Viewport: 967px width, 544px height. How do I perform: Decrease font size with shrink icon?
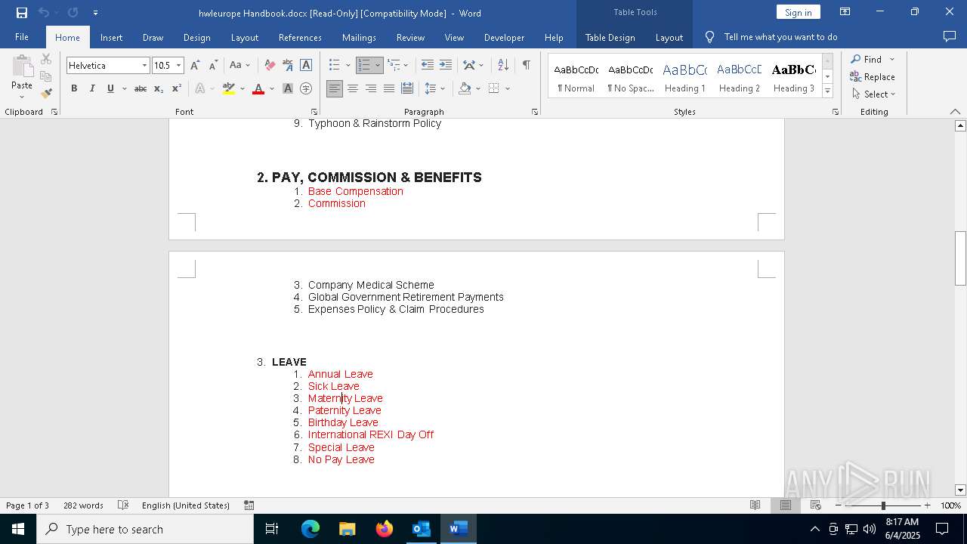[213, 66]
